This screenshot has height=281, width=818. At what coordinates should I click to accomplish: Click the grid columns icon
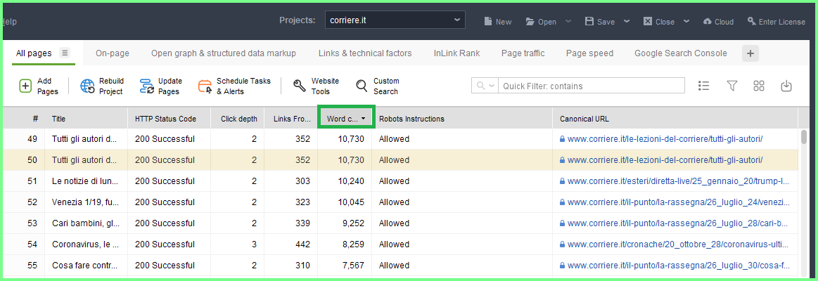point(759,86)
